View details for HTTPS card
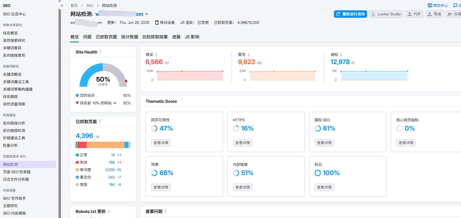 point(243,143)
